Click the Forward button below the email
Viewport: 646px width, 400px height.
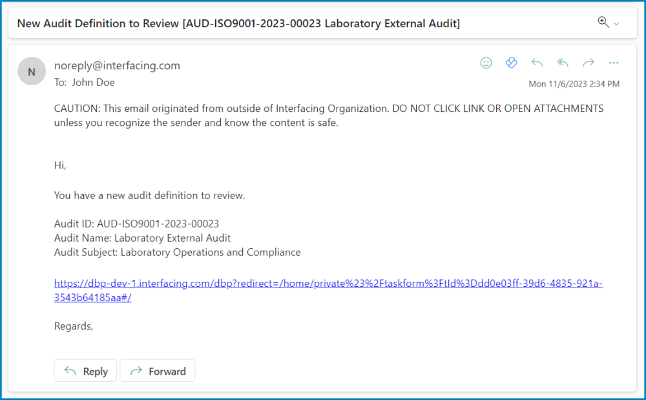pos(157,370)
